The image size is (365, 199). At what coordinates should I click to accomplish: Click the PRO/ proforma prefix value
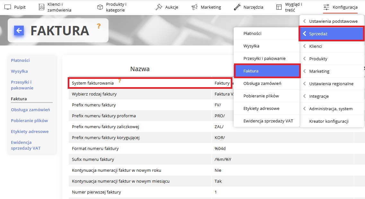click(x=220, y=116)
